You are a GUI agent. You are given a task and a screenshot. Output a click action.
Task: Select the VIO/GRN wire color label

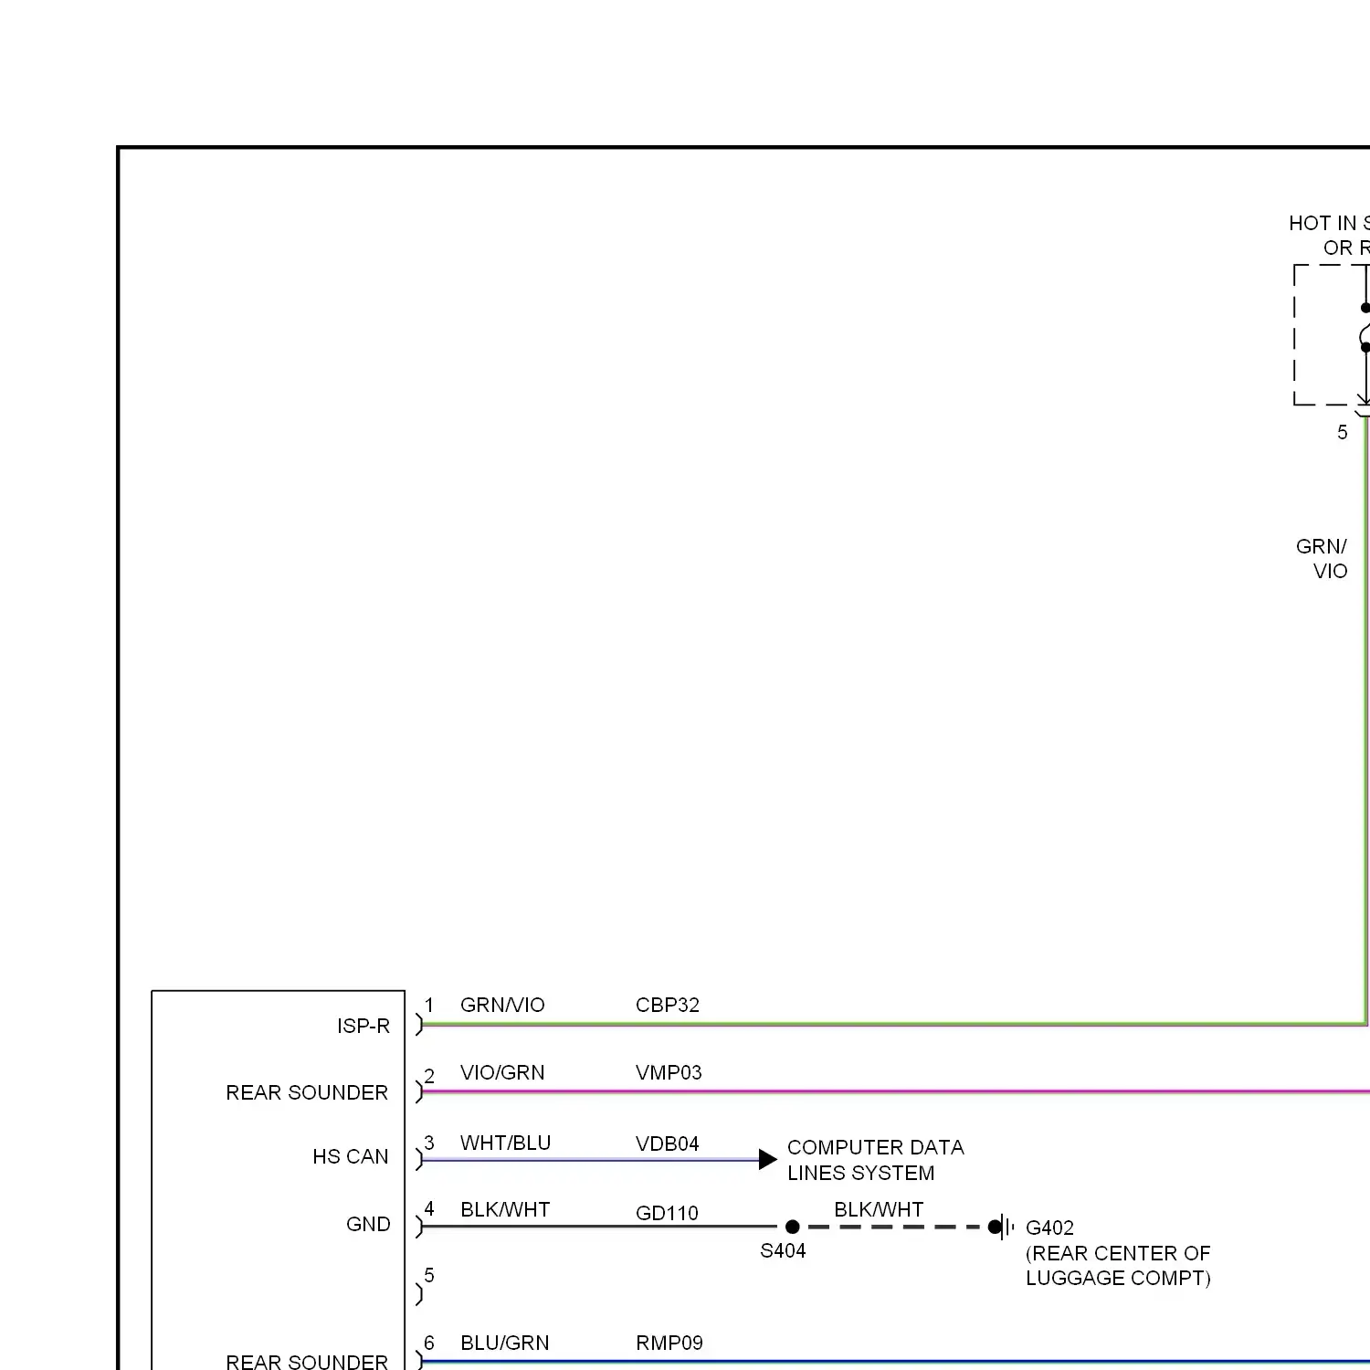click(502, 1072)
